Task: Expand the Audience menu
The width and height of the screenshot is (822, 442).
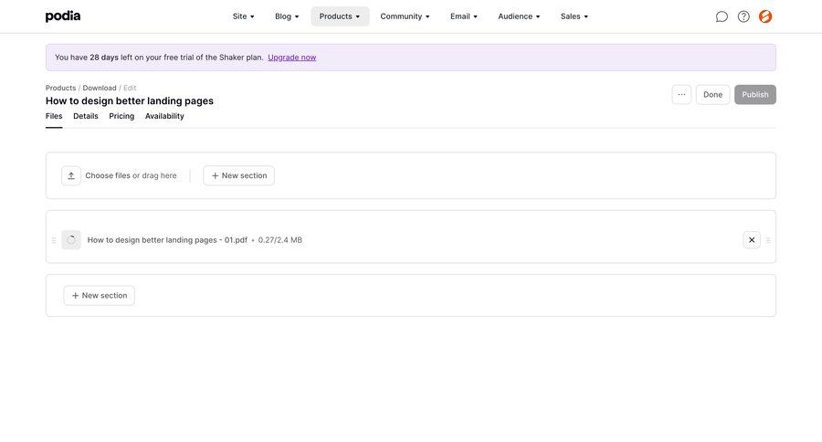Action: [x=519, y=16]
